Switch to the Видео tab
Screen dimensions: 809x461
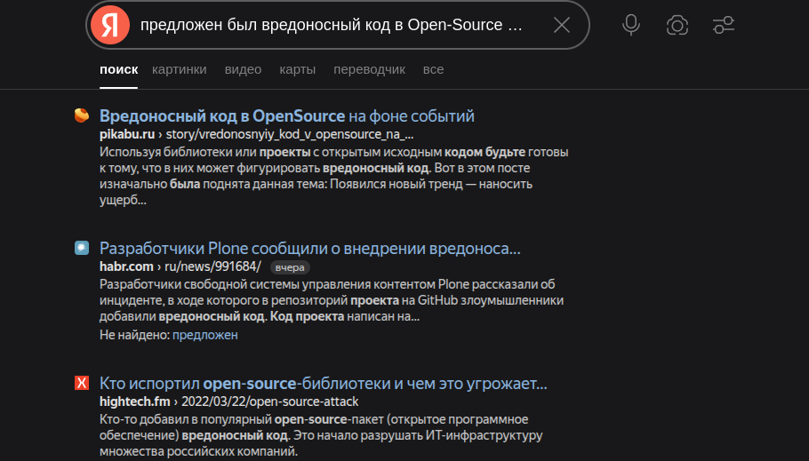coord(243,69)
